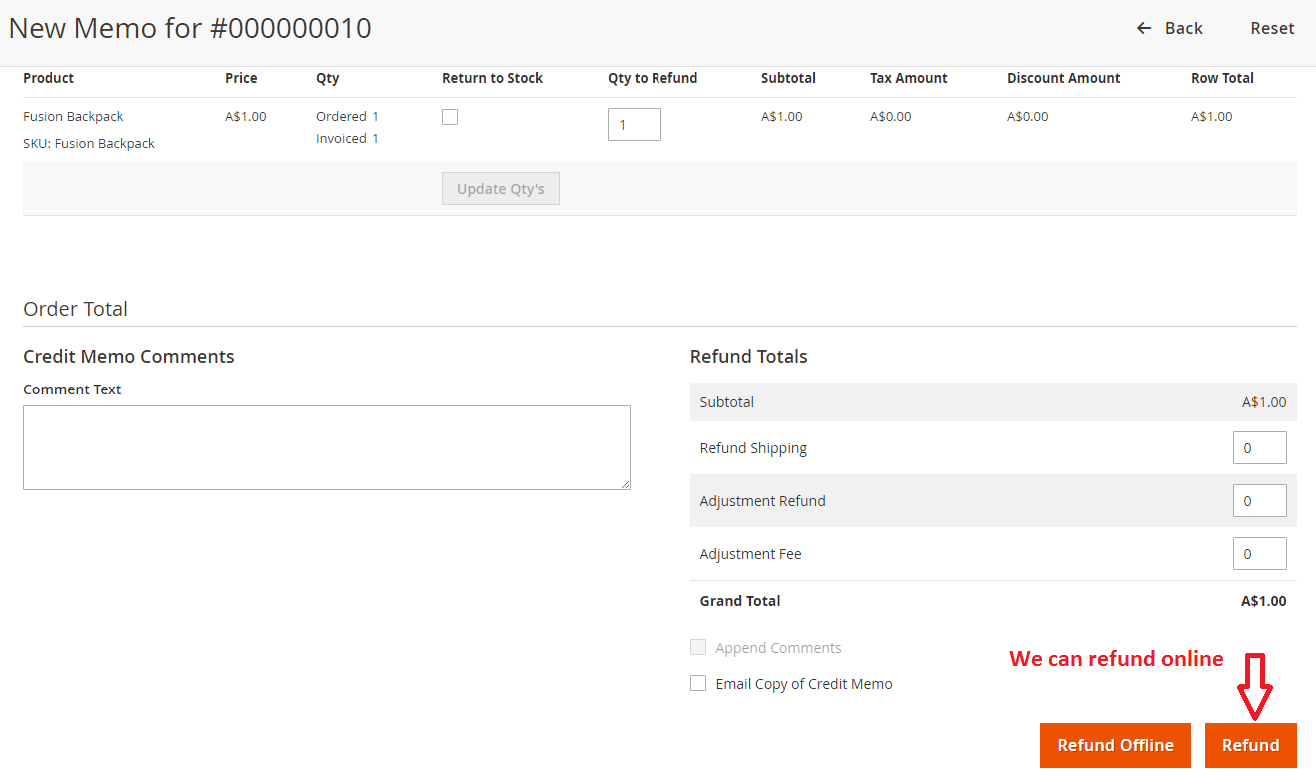Enable Email Copy of Credit Memo
This screenshot has width=1316, height=777.
698,684
